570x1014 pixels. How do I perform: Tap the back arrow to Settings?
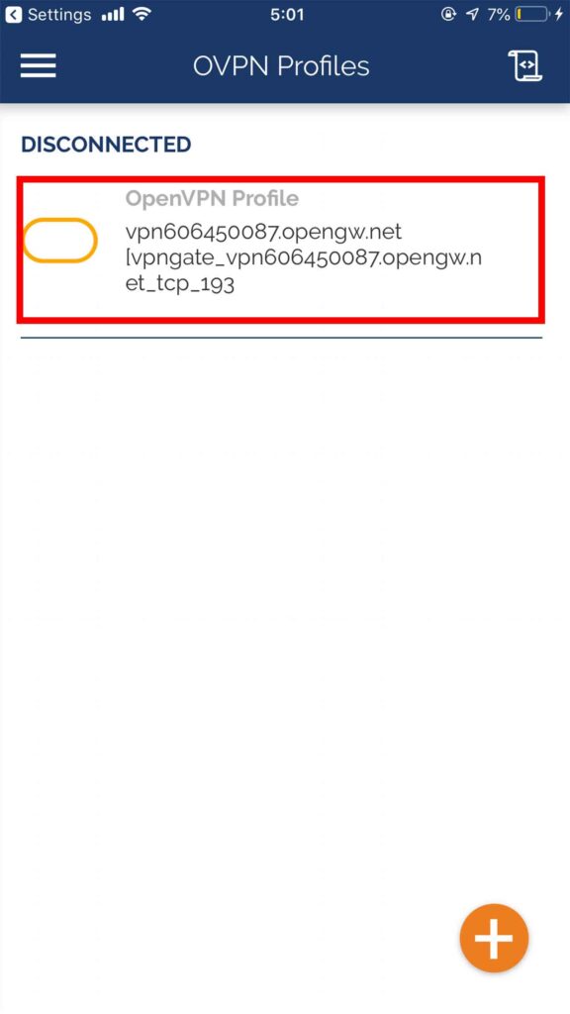tap(14, 14)
